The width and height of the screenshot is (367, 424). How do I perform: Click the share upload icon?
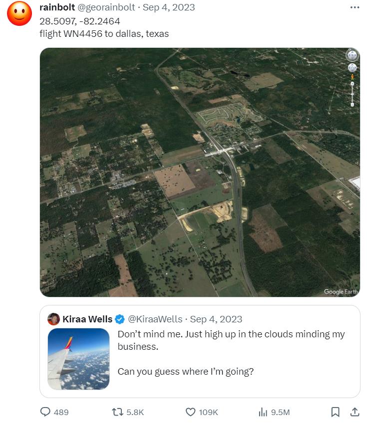(x=355, y=412)
